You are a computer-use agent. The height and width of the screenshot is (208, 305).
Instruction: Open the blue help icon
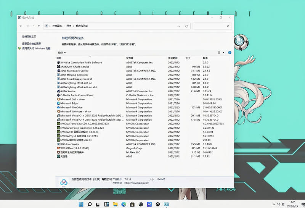click(x=230, y=53)
